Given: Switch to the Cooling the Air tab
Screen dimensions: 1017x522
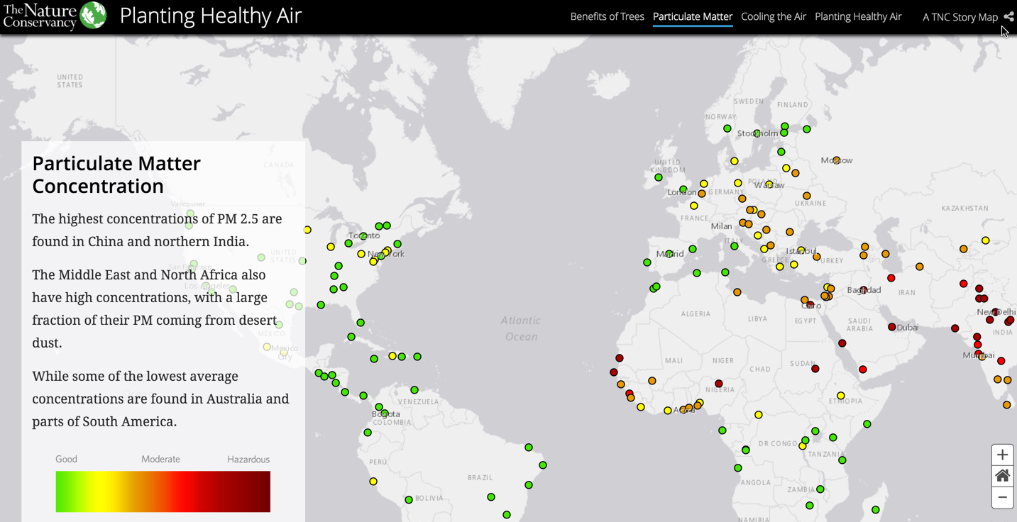Looking at the screenshot, I should click(x=774, y=16).
